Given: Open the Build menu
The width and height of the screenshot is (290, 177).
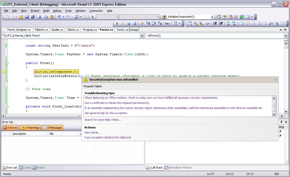Looking at the screenshot, I should (x=46, y=11).
